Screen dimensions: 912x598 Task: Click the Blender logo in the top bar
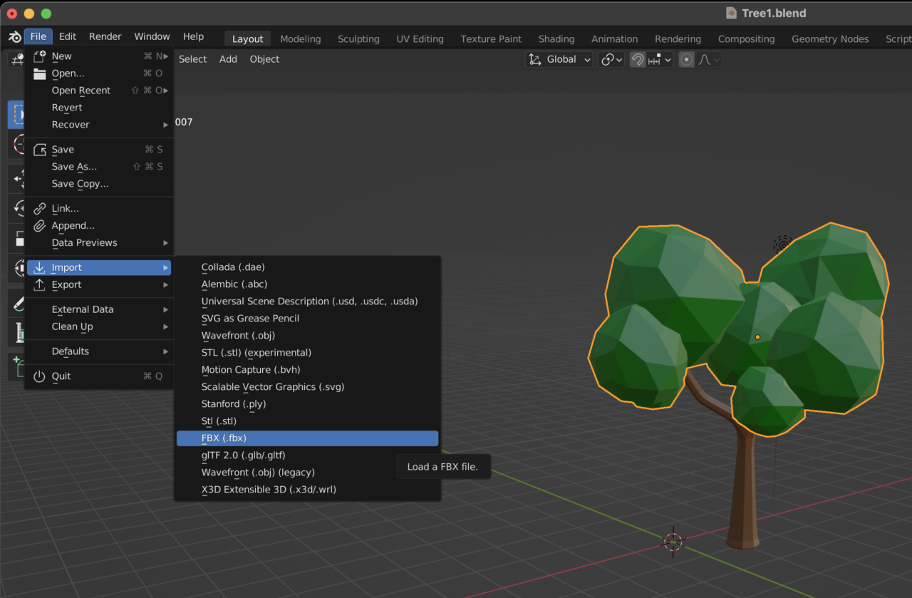[14, 36]
